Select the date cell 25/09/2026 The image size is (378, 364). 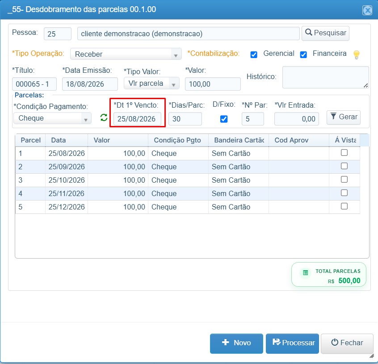[67, 167]
